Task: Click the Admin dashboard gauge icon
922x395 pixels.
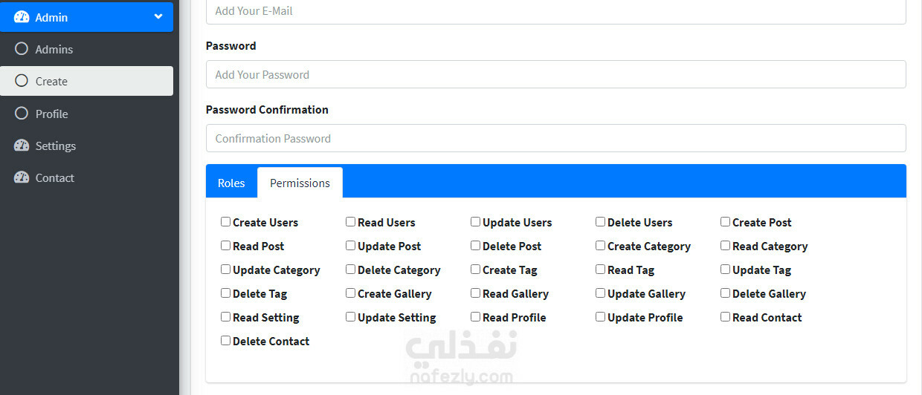Action: coord(22,17)
